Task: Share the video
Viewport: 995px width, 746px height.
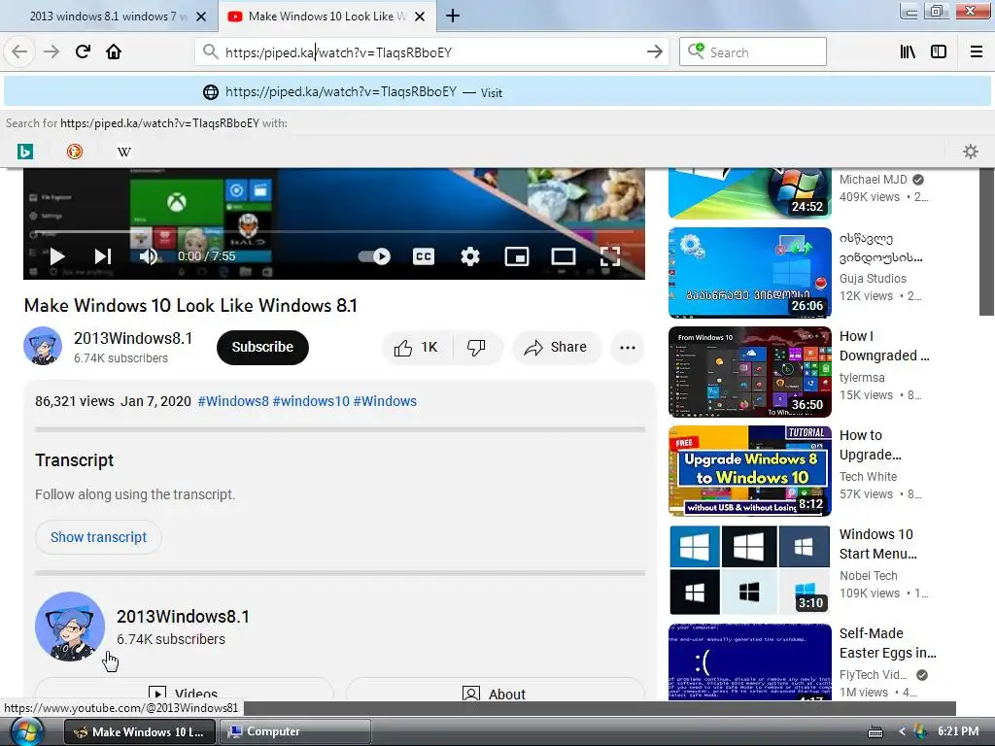Action: click(557, 348)
